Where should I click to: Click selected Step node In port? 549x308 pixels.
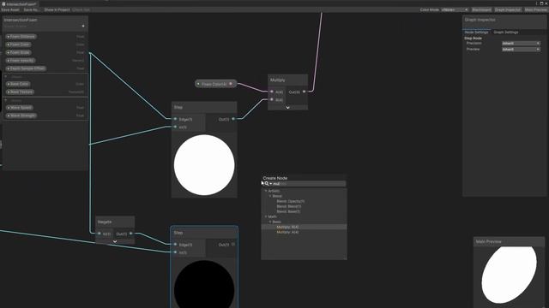175,252
